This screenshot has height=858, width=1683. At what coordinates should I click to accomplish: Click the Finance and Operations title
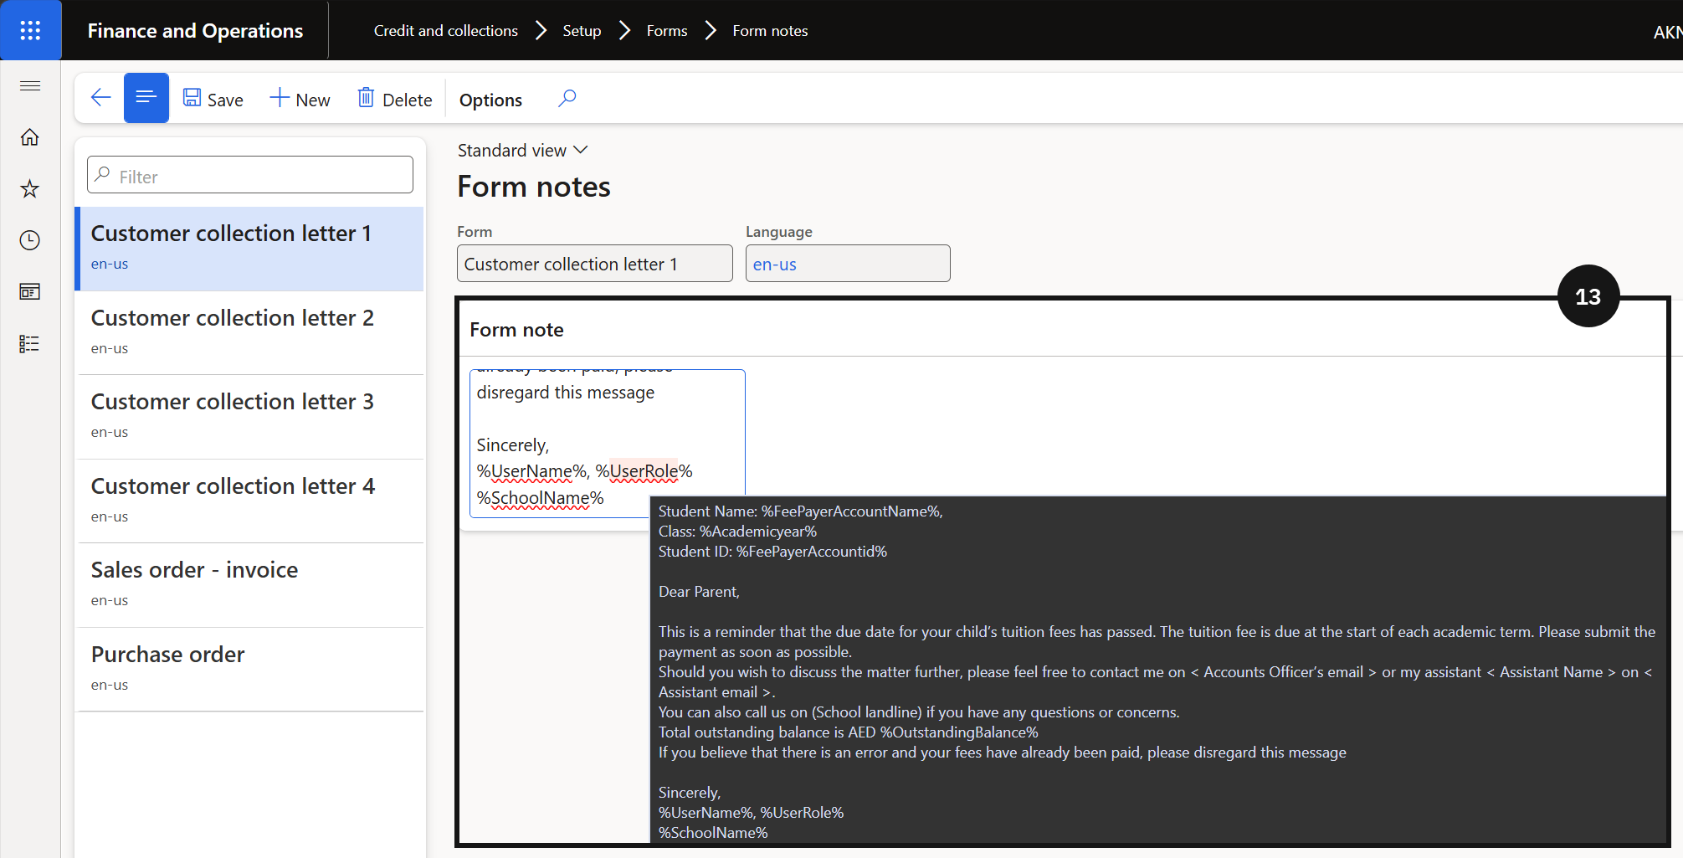[x=195, y=31]
